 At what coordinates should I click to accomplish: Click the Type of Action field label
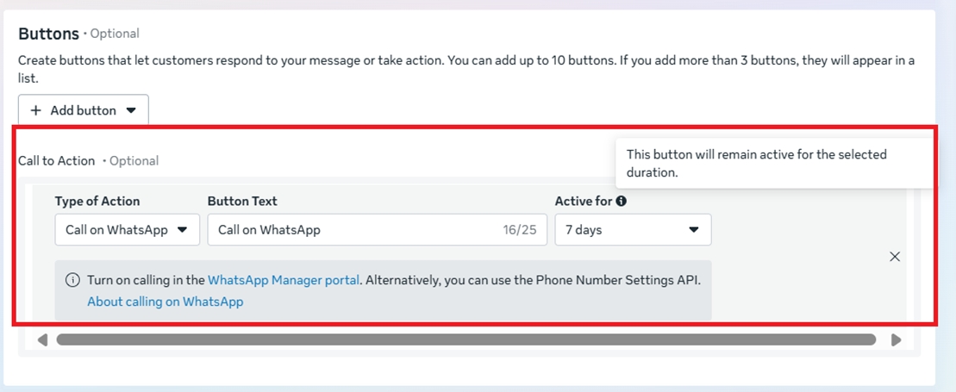[x=97, y=201]
